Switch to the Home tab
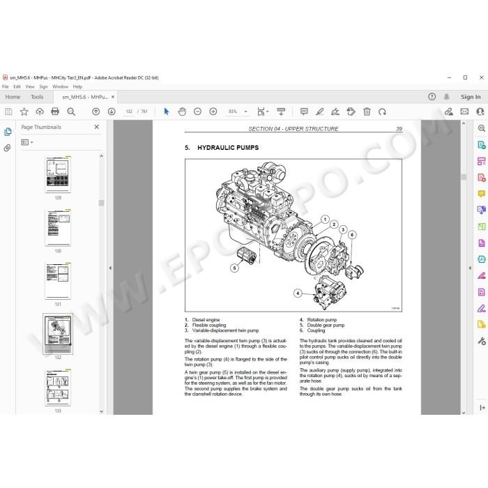 pos(13,97)
